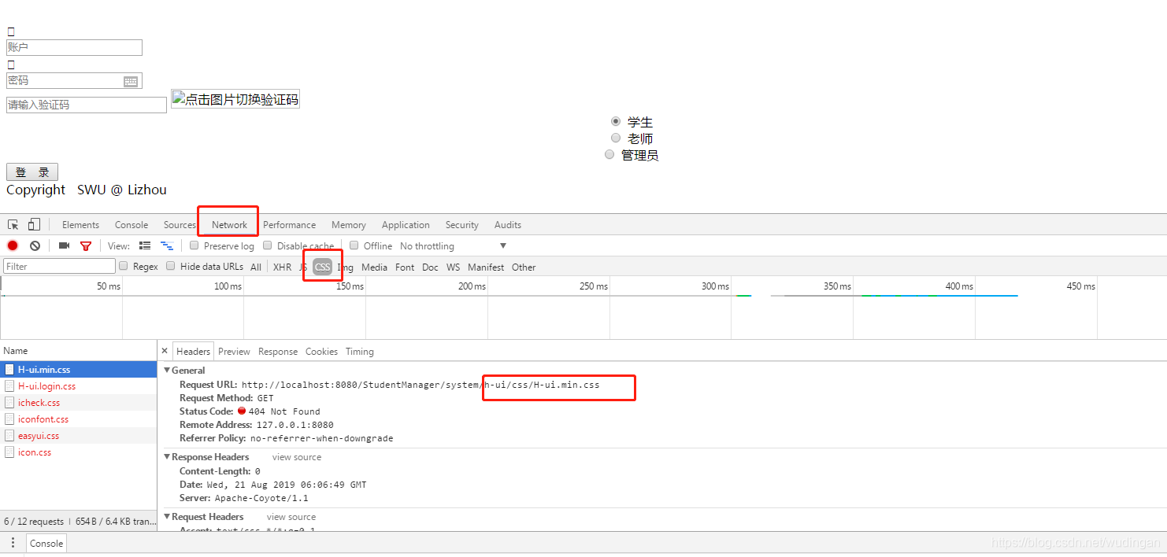Image resolution: width=1167 pixels, height=557 pixels.
Task: Toggle the Hide data URLs checkbox
Action: click(171, 266)
